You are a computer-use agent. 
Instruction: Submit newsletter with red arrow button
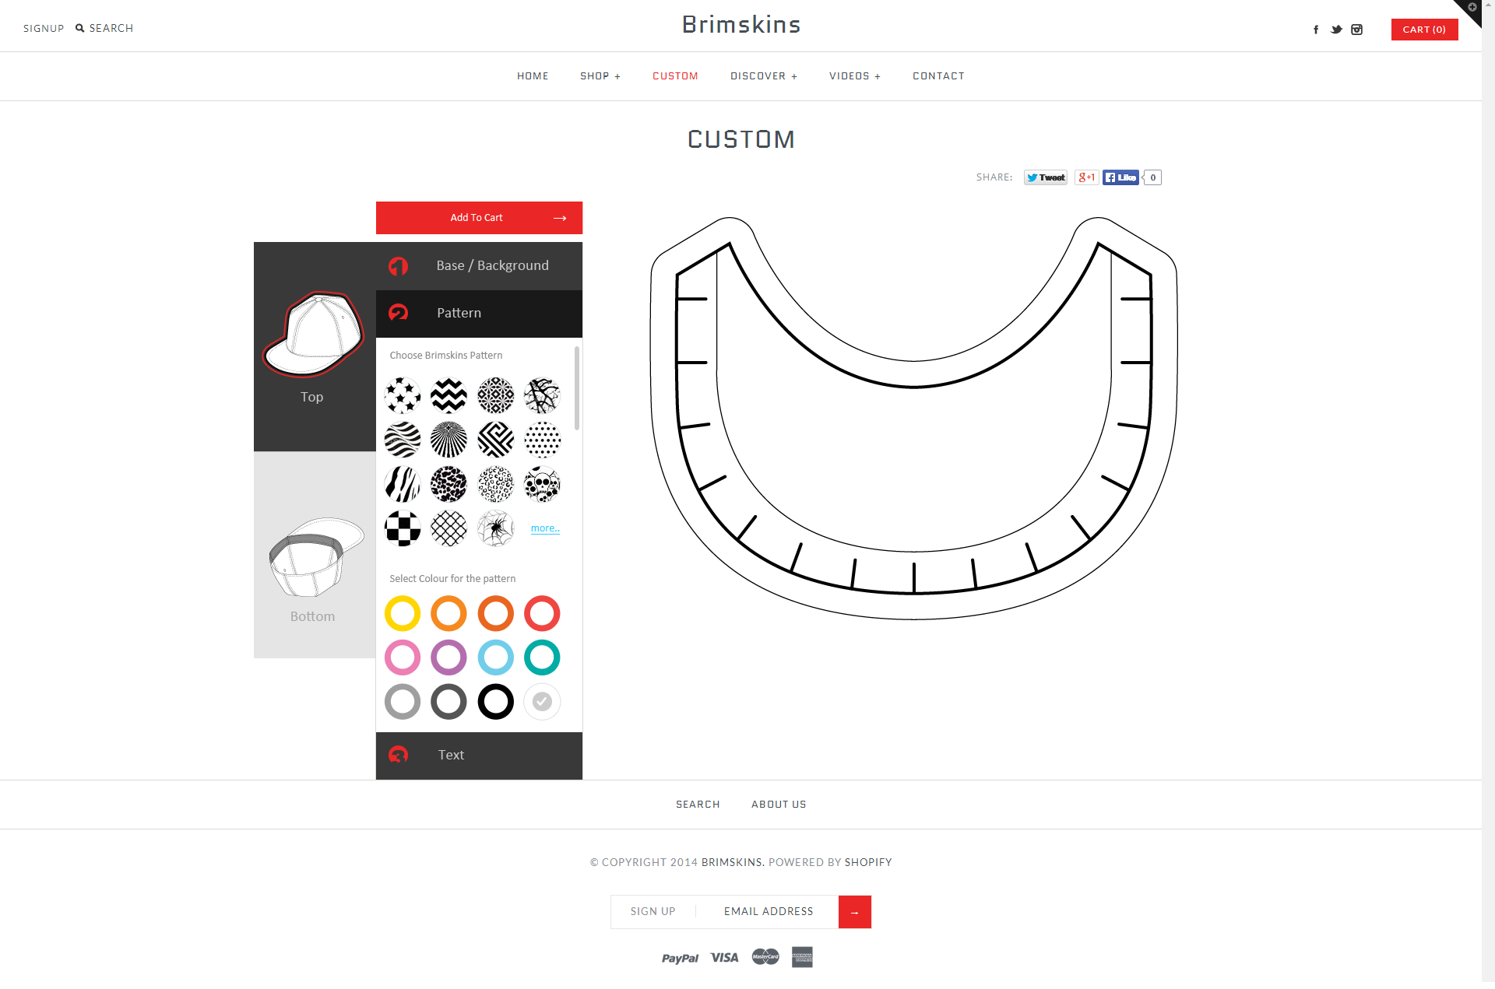[855, 912]
